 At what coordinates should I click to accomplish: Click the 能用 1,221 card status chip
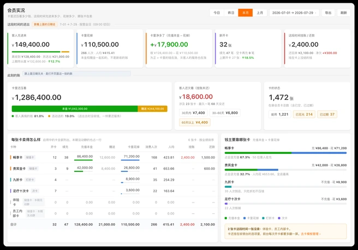[279, 114]
